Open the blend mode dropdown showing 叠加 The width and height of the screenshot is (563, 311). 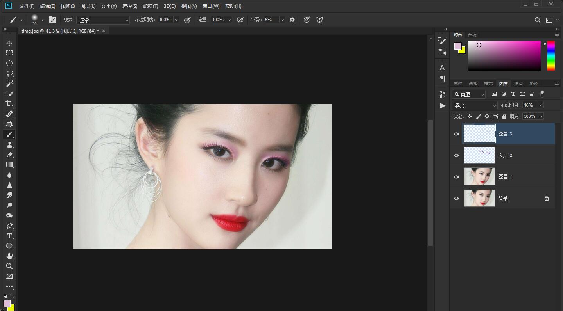474,105
